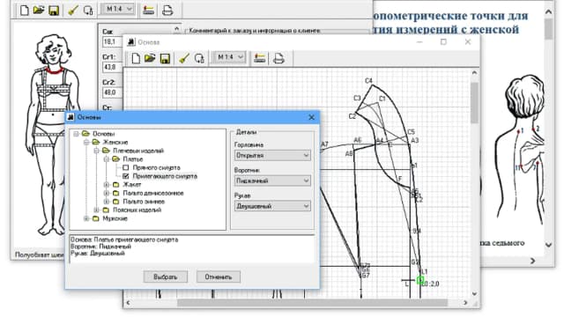Screen dimensions: 564x317
Task: Click the recalculate icon in the back window toolbar
Action: [x=88, y=10]
